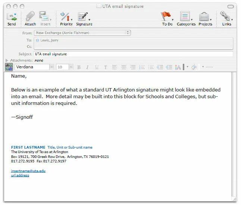Screen dimensions: 241x205
Task: Open the font color dropdown arrow
Action: tap(187, 67)
